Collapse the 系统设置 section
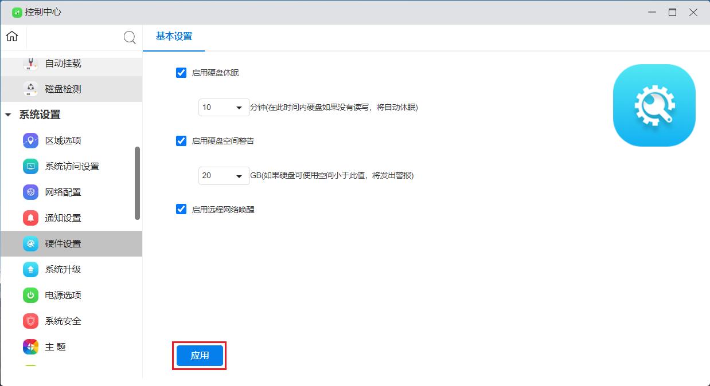Image resolution: width=710 pixels, height=386 pixels. pos(8,115)
